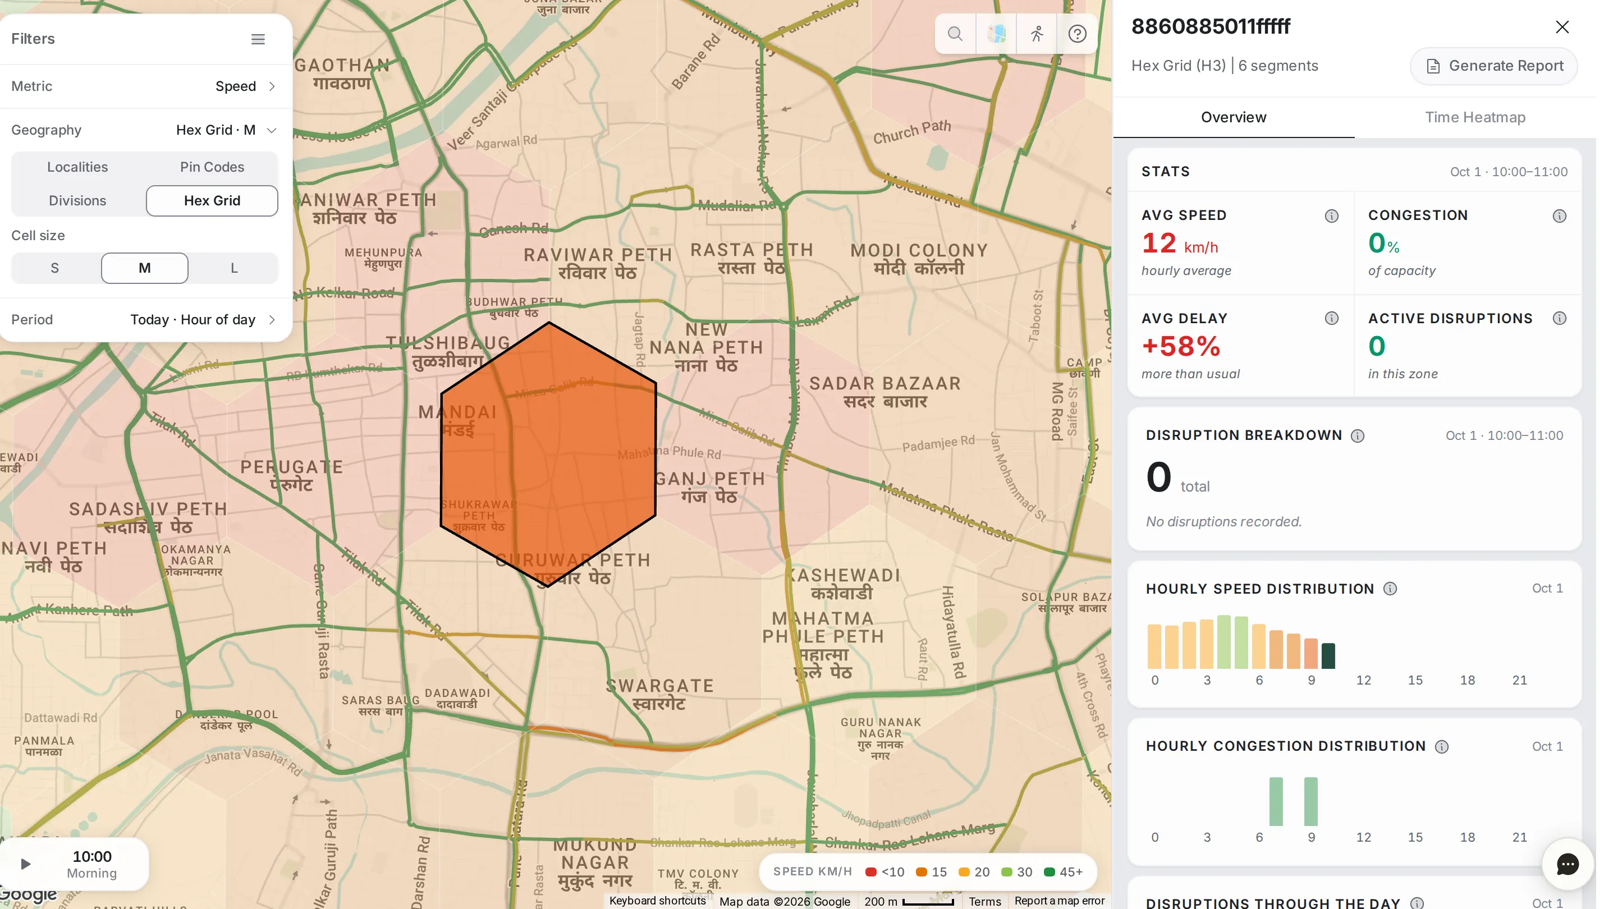Click the Avg Delay info icon

tap(1331, 319)
